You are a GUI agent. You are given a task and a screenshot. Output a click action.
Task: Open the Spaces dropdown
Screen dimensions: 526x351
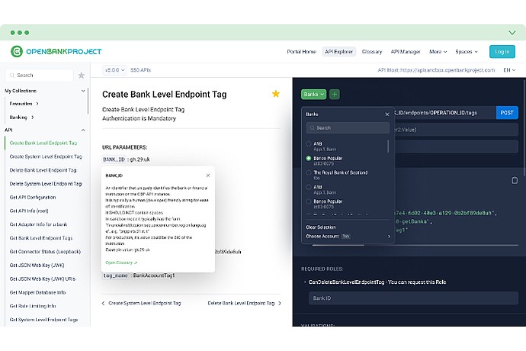point(467,52)
